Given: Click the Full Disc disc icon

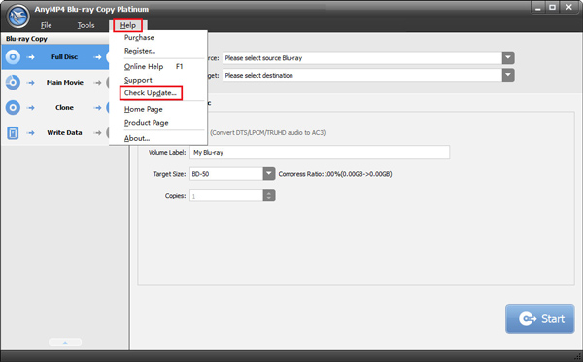Looking at the screenshot, I should (13, 57).
